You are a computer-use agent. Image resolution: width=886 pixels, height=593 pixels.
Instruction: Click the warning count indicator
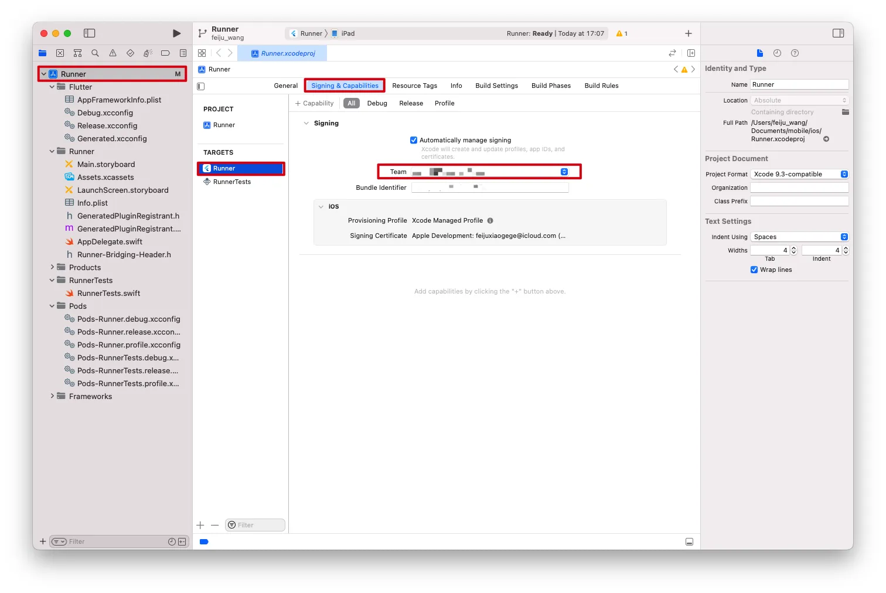(622, 33)
